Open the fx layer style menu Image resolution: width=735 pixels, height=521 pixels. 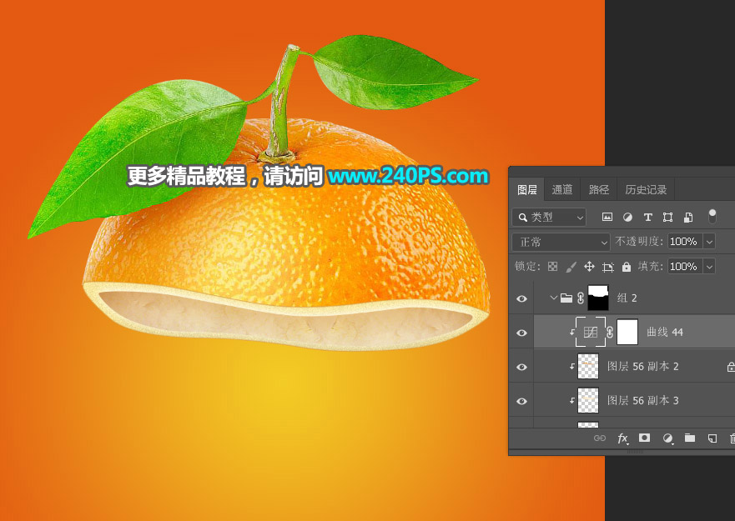(622, 438)
